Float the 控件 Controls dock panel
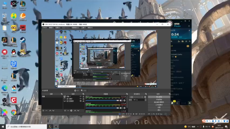 (170, 94)
